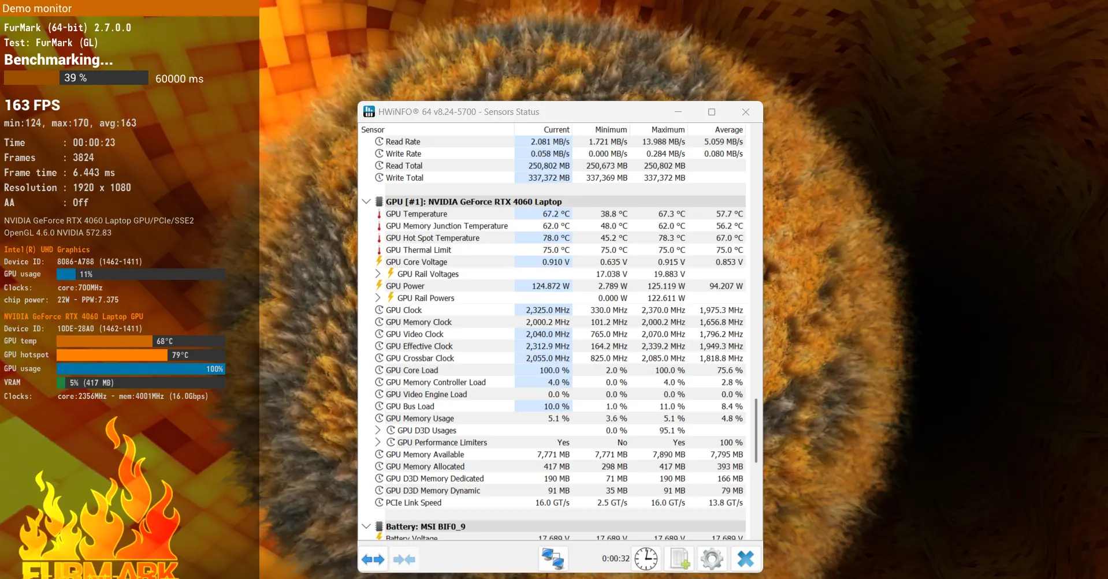This screenshot has width=1108, height=579.
Task: Click the thermometer icon beside GPU Thermal Limit
Action: pos(379,251)
